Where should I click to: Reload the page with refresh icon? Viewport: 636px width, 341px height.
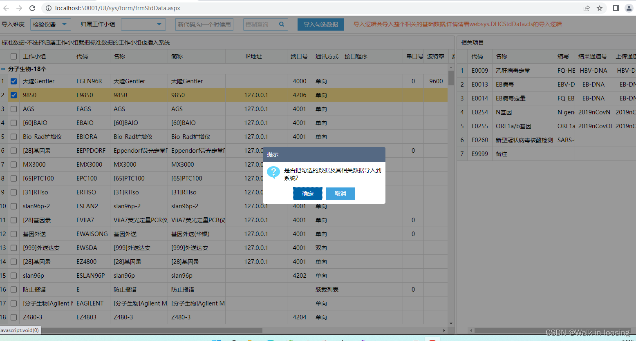tap(32, 8)
